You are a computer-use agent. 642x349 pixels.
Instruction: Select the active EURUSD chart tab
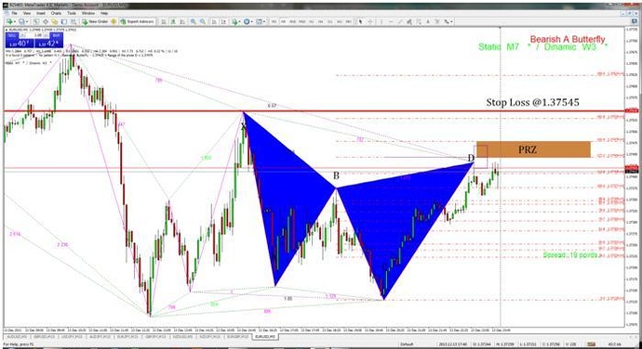pos(265,337)
